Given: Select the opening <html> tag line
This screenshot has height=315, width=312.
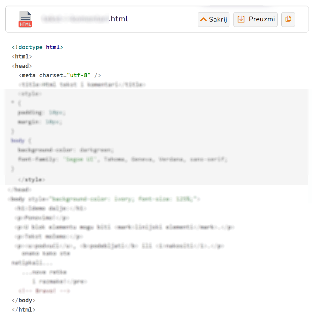Looking at the screenshot, I should 22,57.
